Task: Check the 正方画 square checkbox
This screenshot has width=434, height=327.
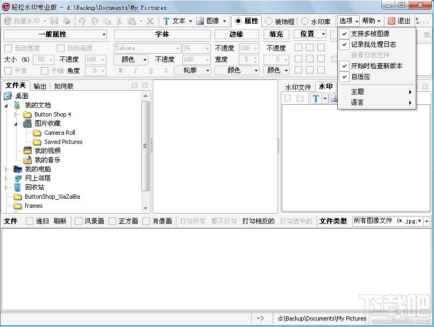Action: tap(112, 221)
